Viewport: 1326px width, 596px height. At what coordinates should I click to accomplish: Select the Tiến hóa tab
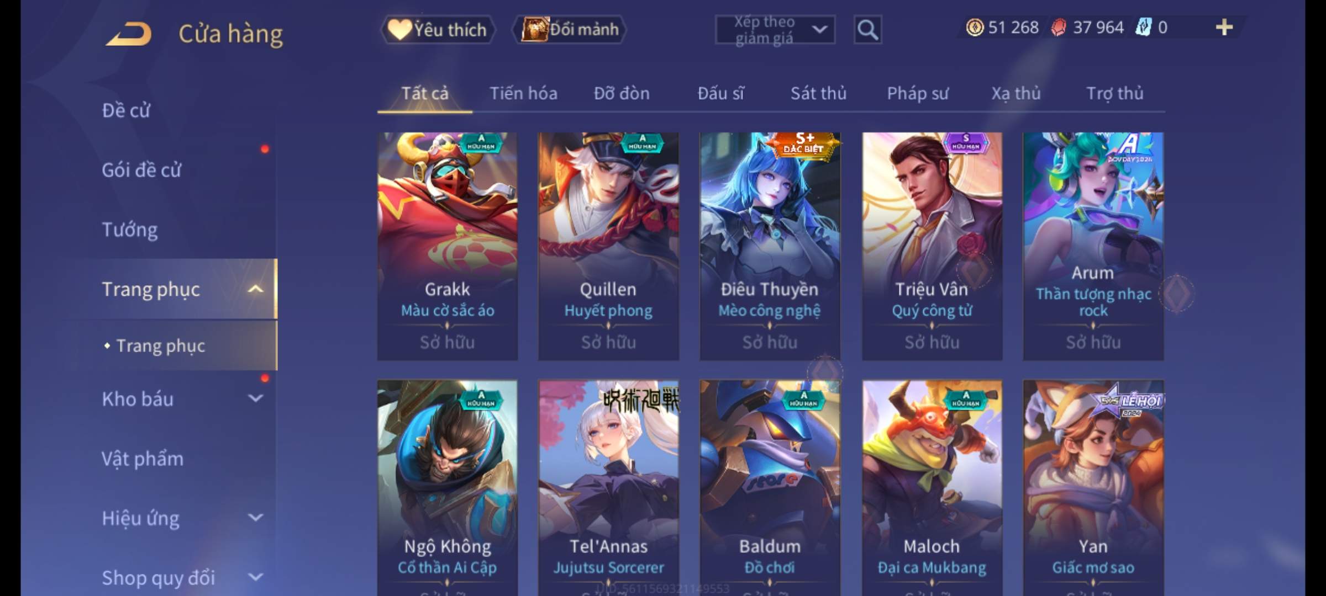523,93
